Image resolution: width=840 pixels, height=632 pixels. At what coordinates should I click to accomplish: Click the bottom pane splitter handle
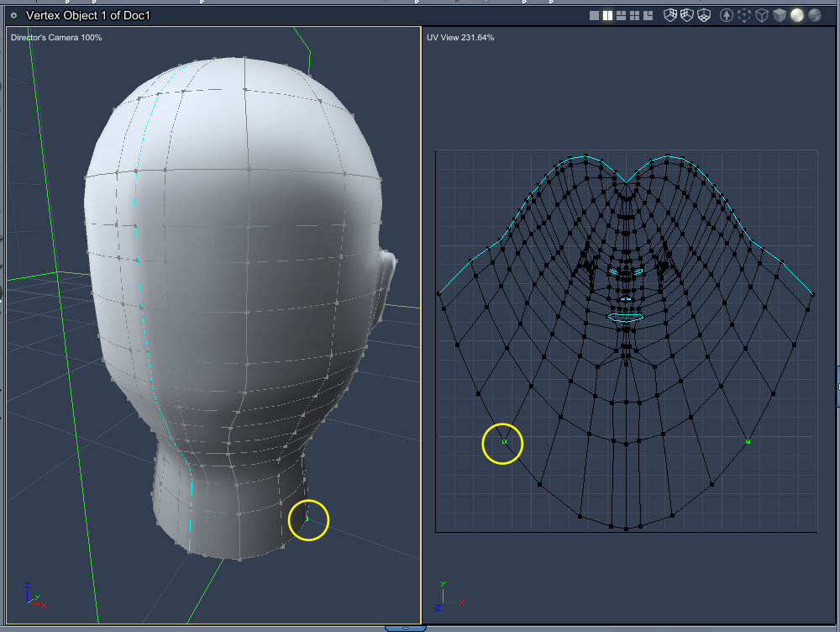tap(406, 629)
